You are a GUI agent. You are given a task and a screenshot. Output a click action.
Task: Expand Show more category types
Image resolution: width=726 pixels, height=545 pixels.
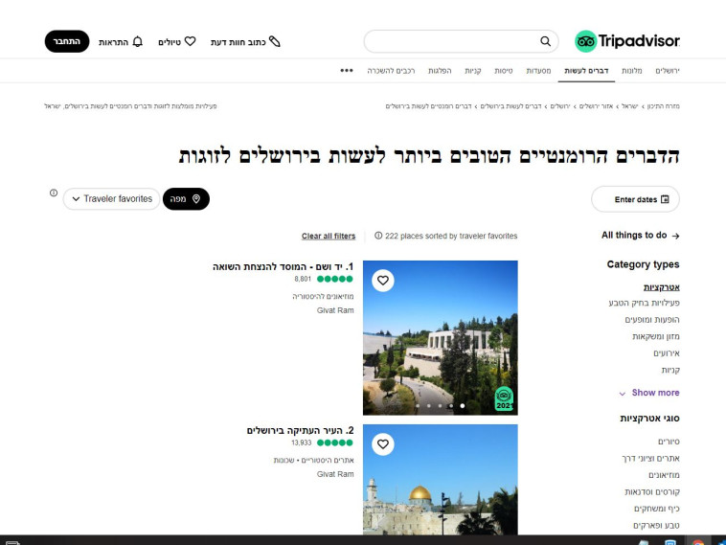[x=649, y=393]
